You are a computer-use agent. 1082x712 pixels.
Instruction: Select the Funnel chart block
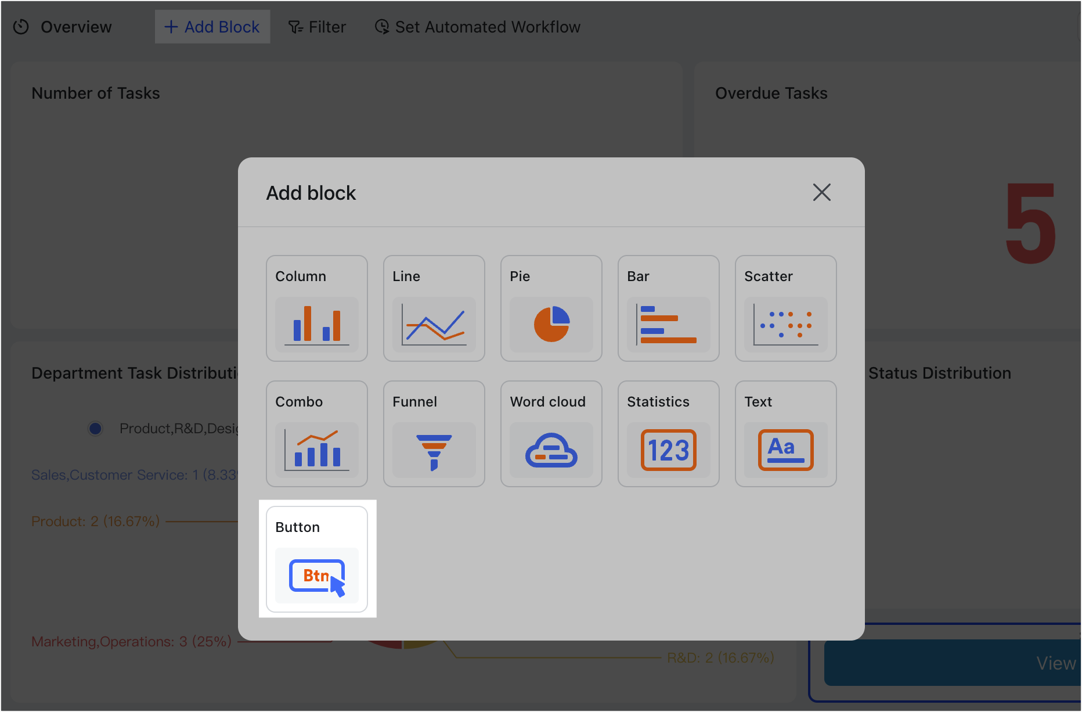434,434
